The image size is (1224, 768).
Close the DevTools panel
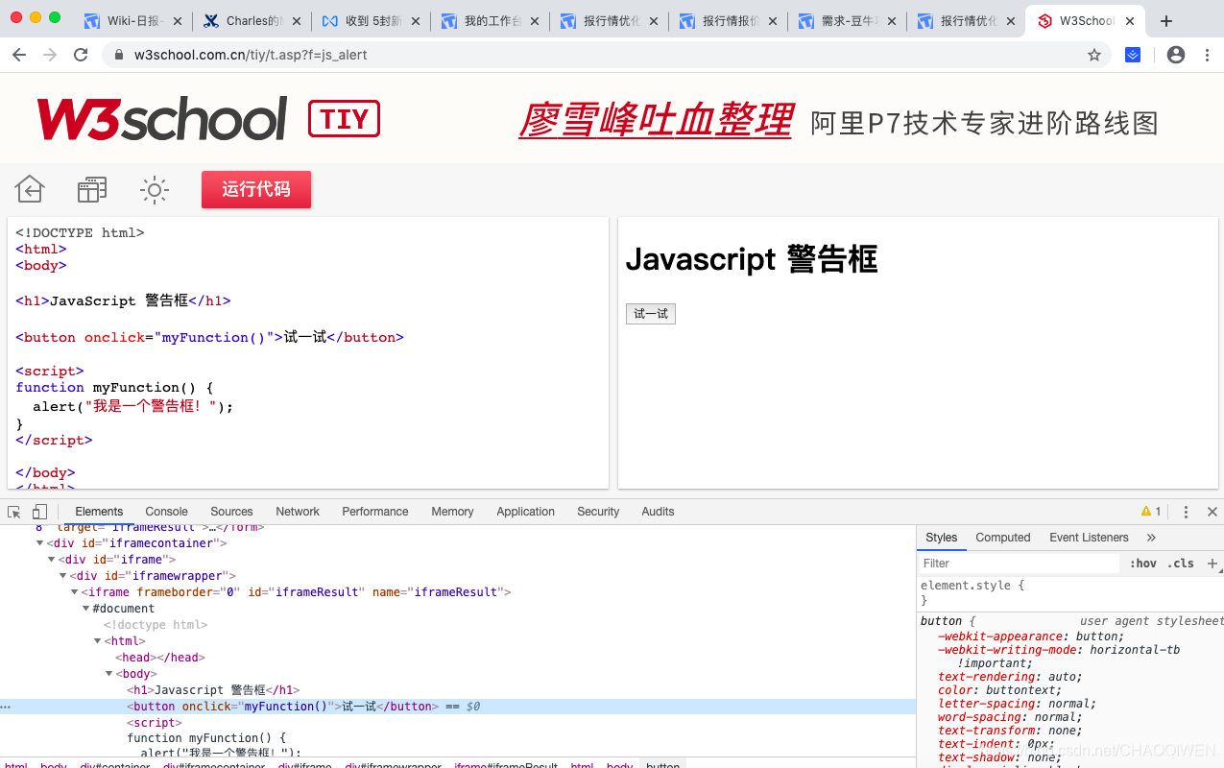[x=1212, y=512]
